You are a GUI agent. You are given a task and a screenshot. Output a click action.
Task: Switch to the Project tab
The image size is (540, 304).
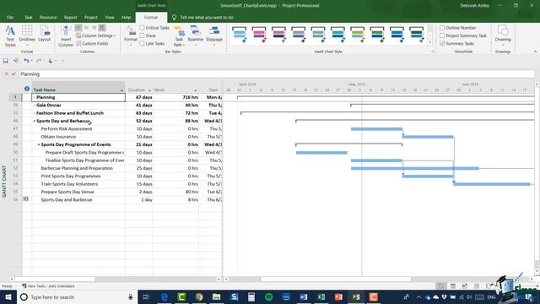[x=91, y=17]
